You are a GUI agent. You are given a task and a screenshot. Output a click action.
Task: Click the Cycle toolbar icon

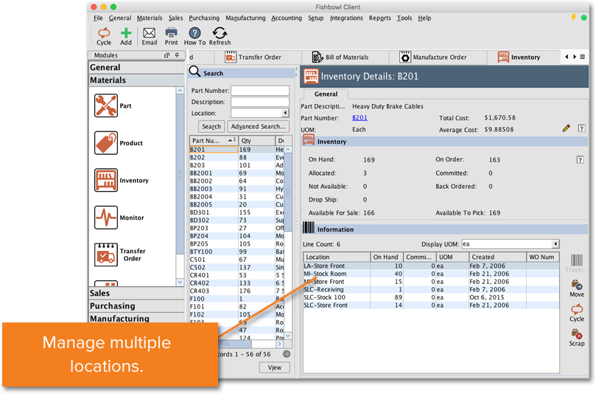104,37
